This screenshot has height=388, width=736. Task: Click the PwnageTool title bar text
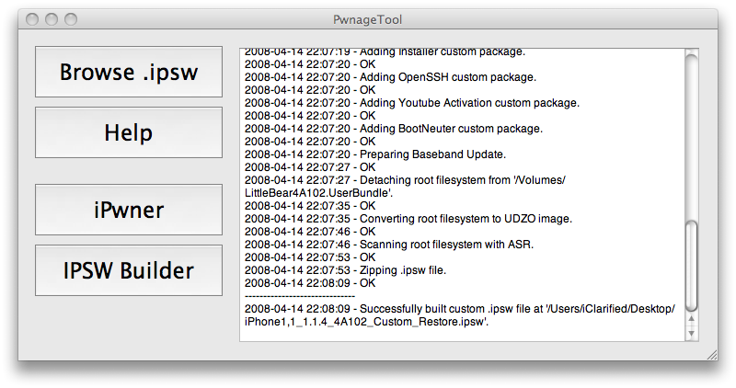tap(368, 19)
